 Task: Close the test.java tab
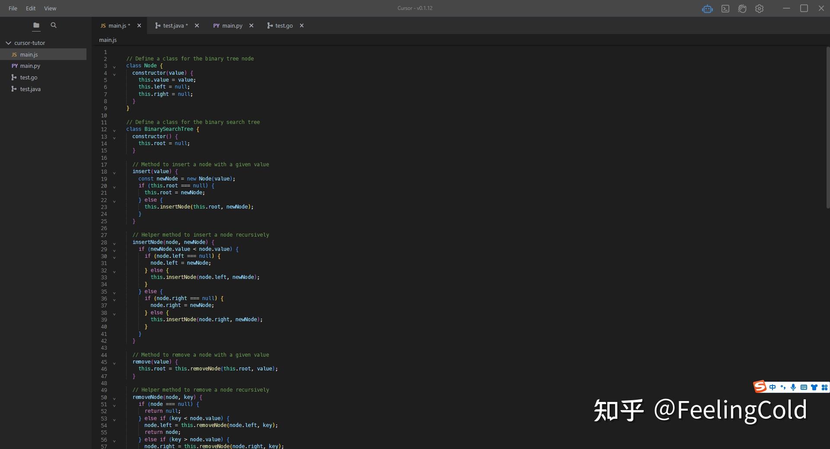tap(197, 25)
